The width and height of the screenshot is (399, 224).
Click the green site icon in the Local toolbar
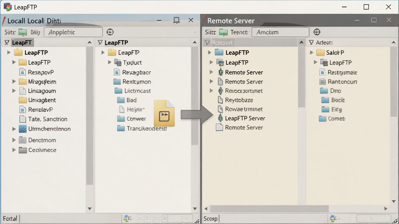pos(23,32)
